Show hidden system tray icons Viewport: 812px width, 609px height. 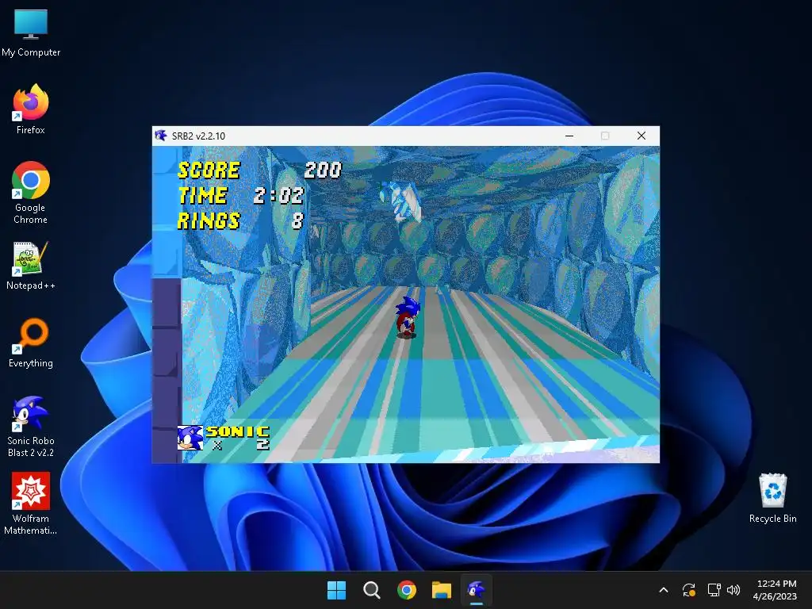point(664,590)
